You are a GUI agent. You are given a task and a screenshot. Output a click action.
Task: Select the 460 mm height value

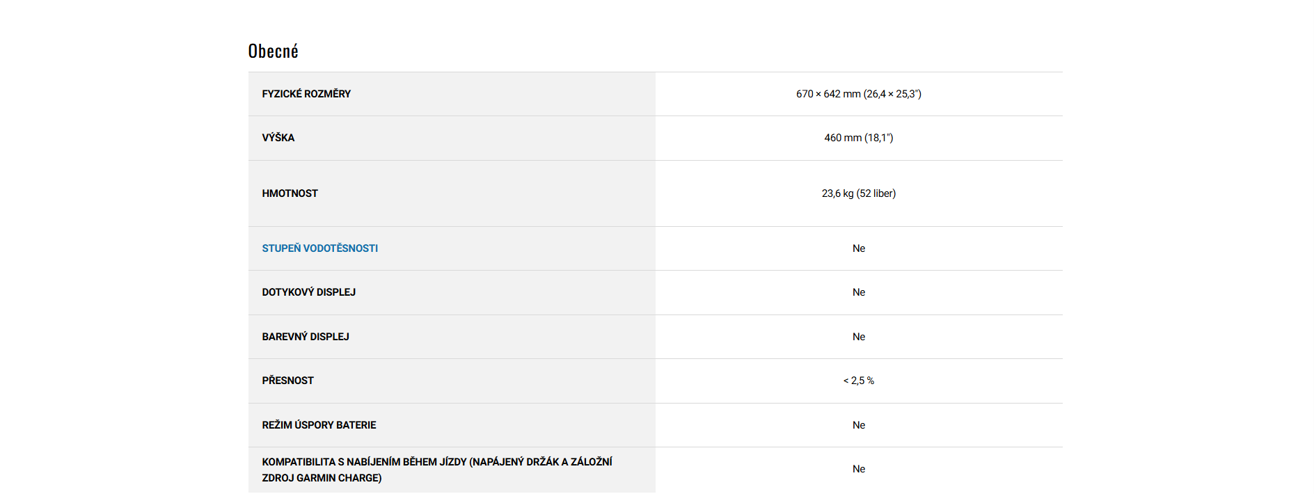click(843, 138)
